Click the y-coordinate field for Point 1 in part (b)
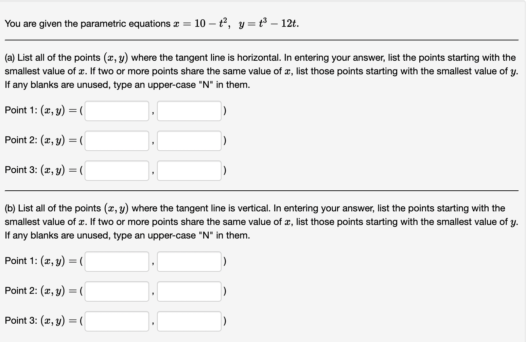 tap(189, 262)
